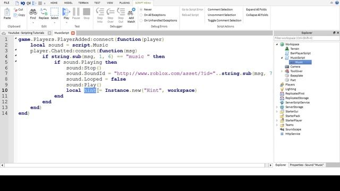Select BanPlayerScript in Explorer
Image resolution: width=340 pixels, height=191 pixels.
300,53
